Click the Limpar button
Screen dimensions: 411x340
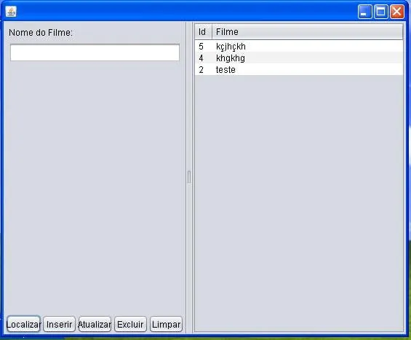[x=166, y=324]
